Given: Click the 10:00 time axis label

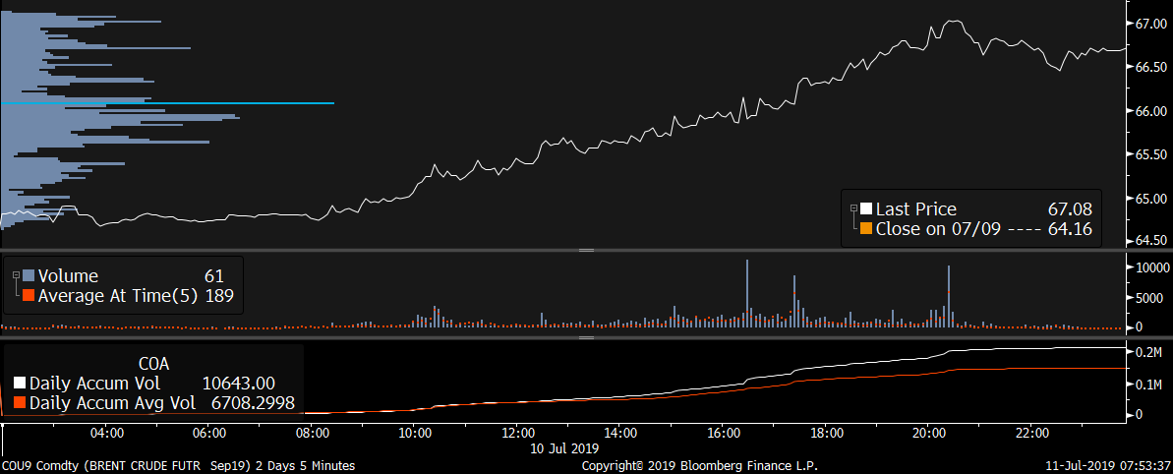Looking at the screenshot, I should tap(415, 432).
